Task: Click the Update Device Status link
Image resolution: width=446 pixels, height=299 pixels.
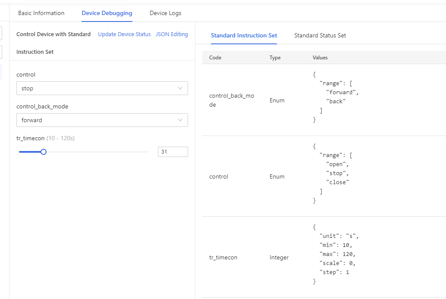Action: click(124, 34)
